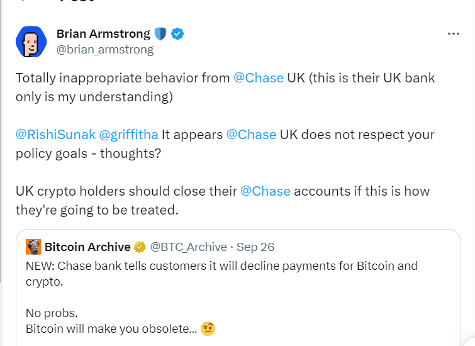This screenshot has height=346, width=475.
Task: Open the quoted post about Chase declining payments
Action: pos(221,273)
